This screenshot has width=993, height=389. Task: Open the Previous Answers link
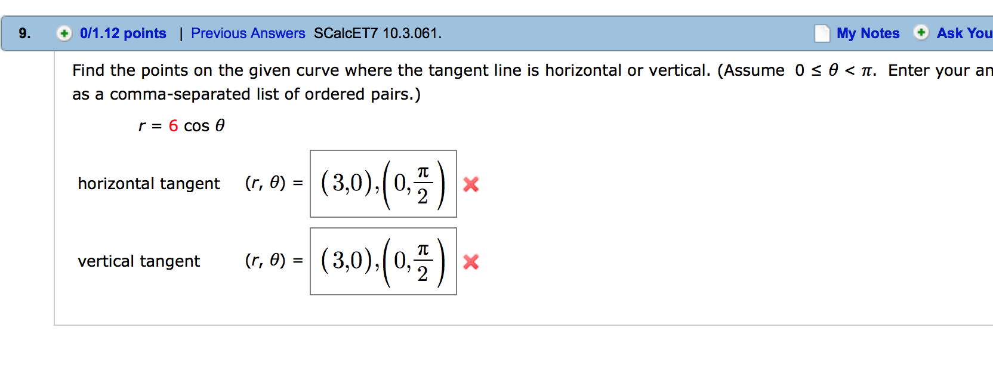click(248, 33)
